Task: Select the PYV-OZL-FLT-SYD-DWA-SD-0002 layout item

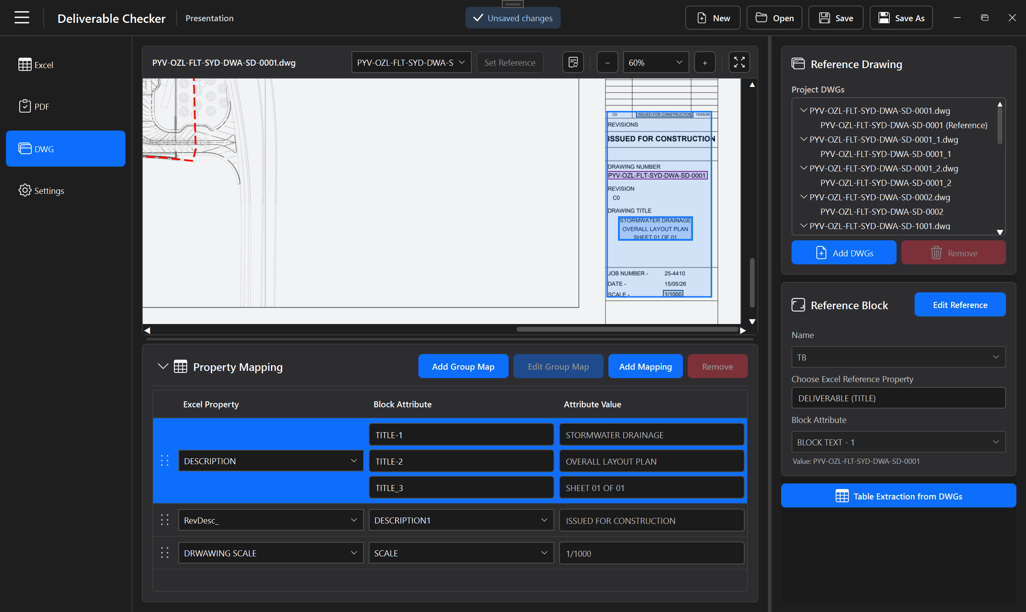Action: pyautogui.click(x=881, y=211)
